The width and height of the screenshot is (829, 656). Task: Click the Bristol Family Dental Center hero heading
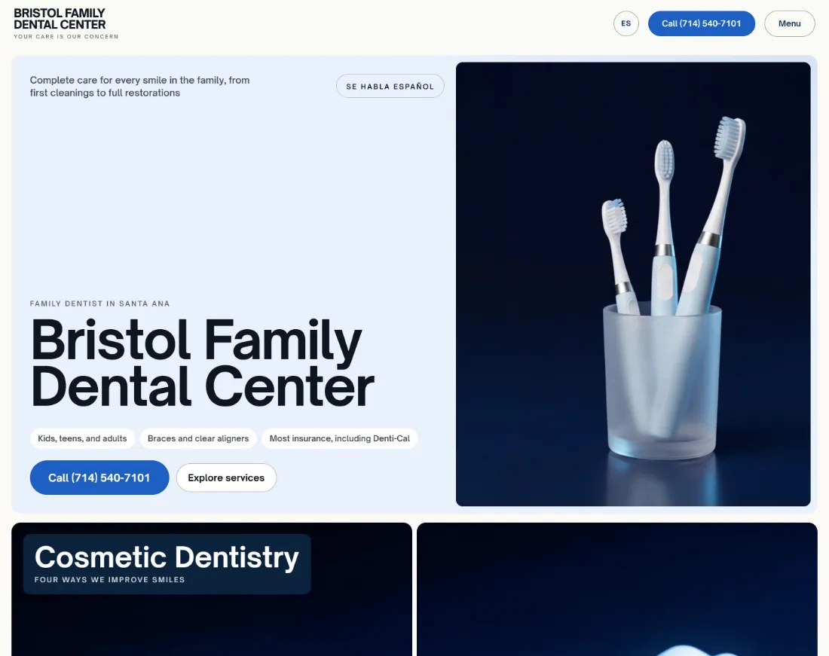tap(203, 363)
